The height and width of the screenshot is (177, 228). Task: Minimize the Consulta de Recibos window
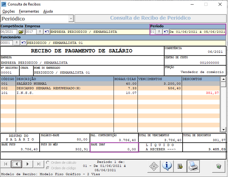[x=192, y=4]
